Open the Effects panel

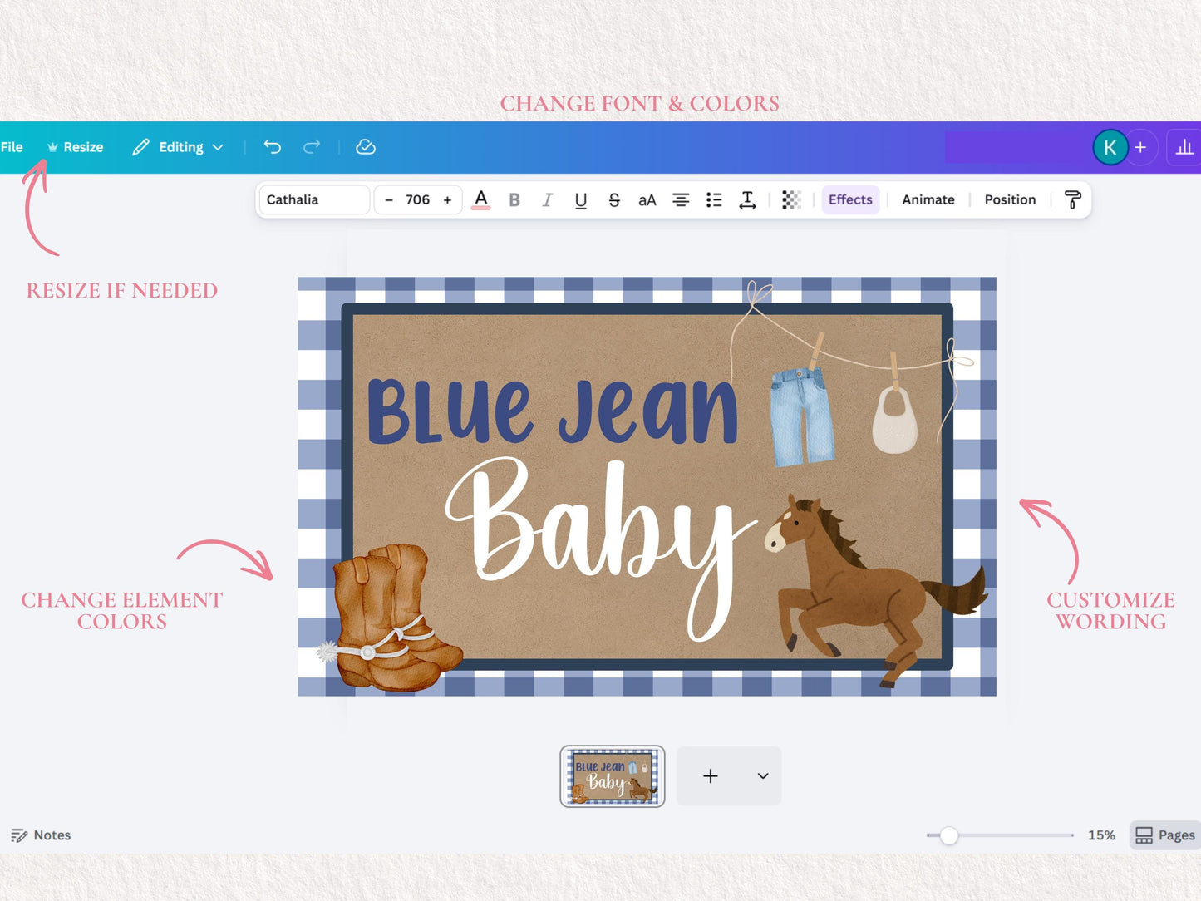pyautogui.click(x=850, y=199)
